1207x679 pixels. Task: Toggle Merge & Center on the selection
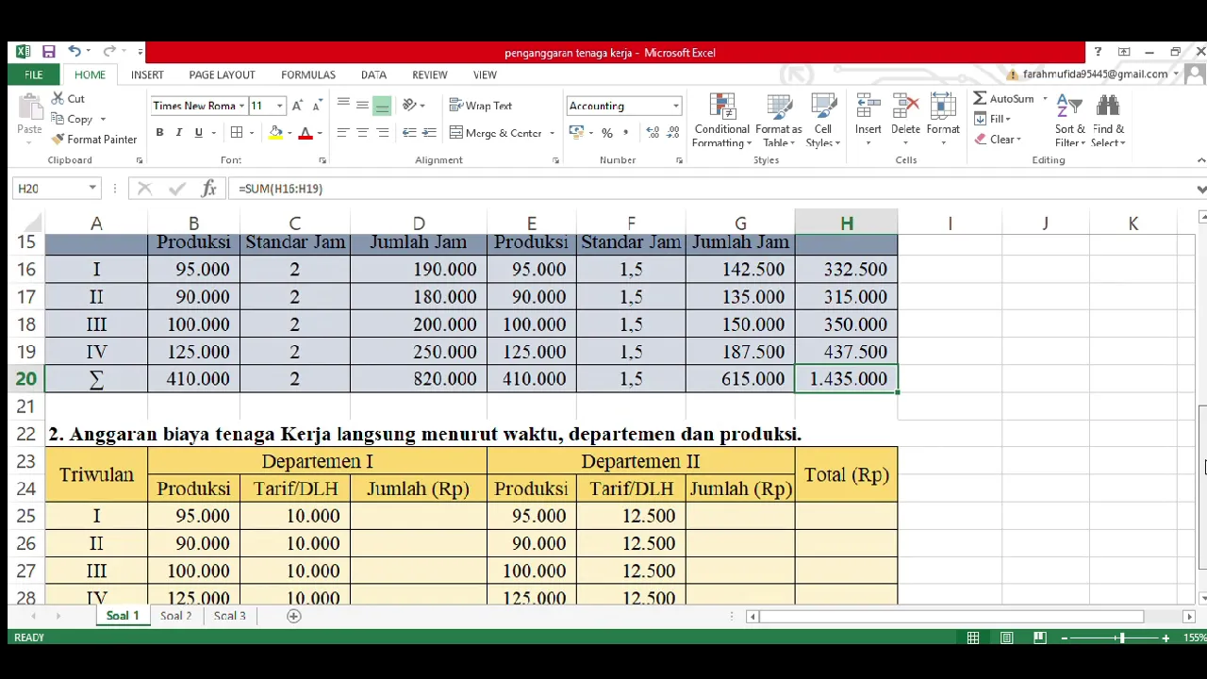[x=496, y=133]
